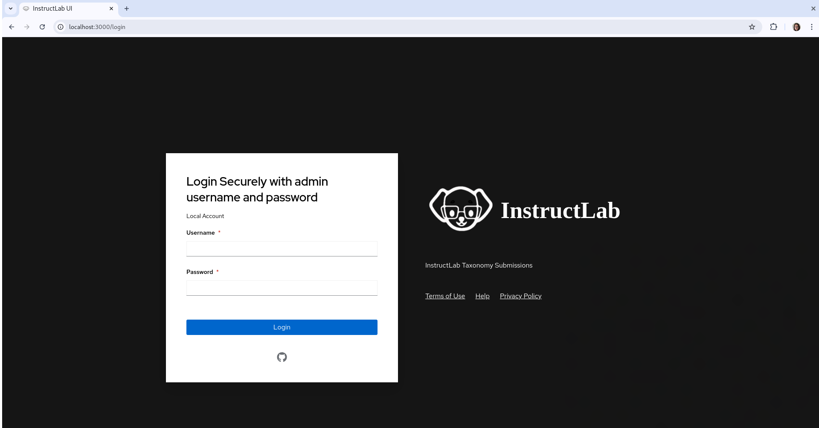Go back with the browser back arrow
This screenshot has height=428, width=819.
pos(12,27)
